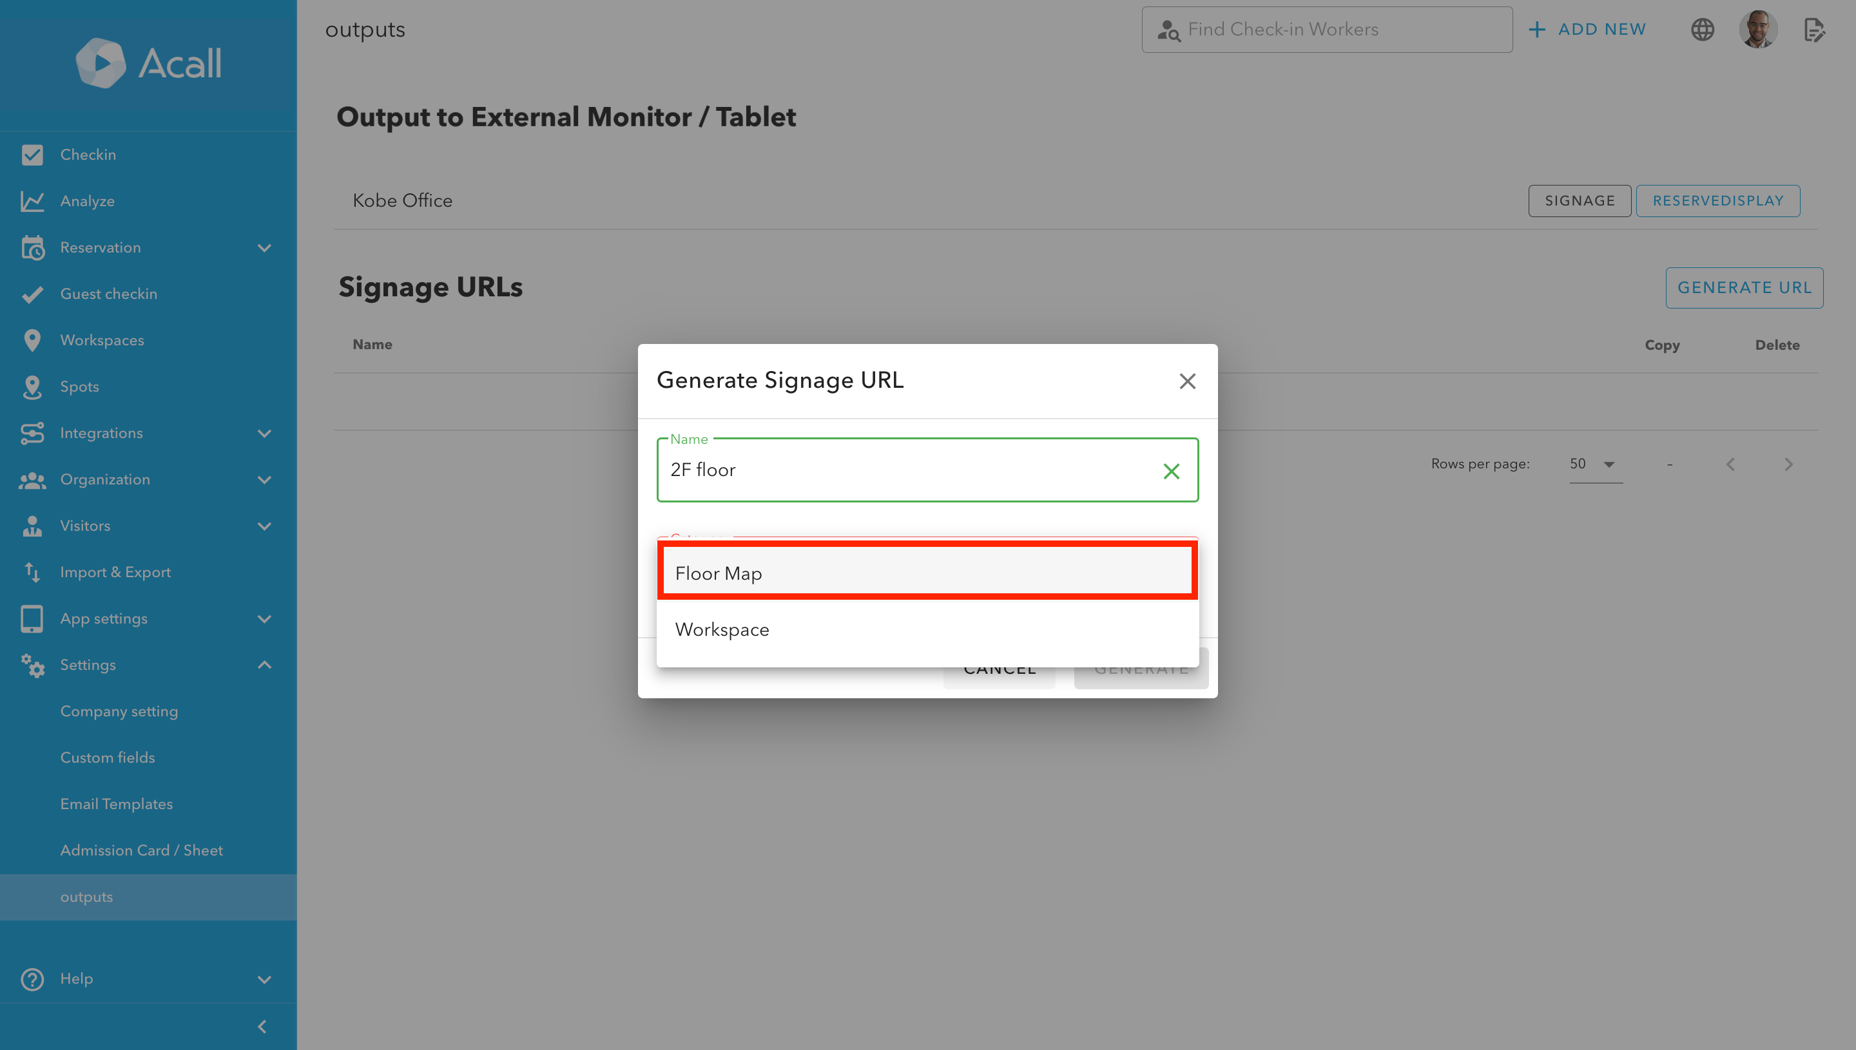The width and height of the screenshot is (1856, 1050).
Task: Open the rows per page dropdown
Action: (1595, 464)
